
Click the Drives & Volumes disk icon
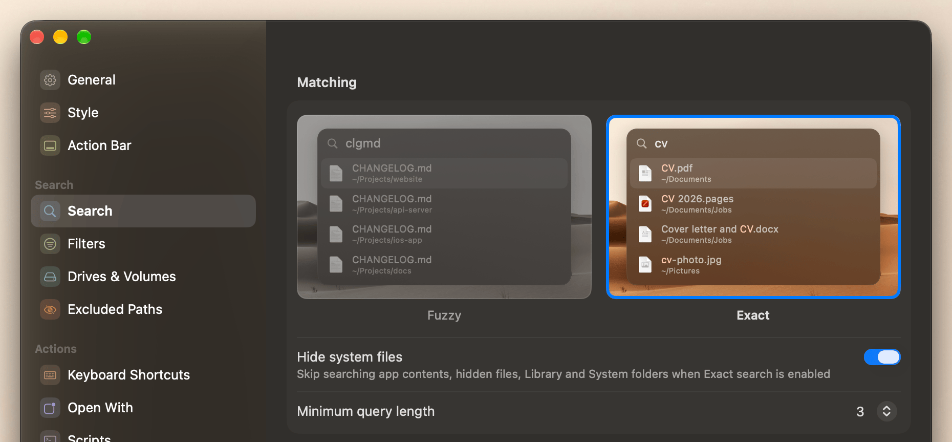(50, 277)
